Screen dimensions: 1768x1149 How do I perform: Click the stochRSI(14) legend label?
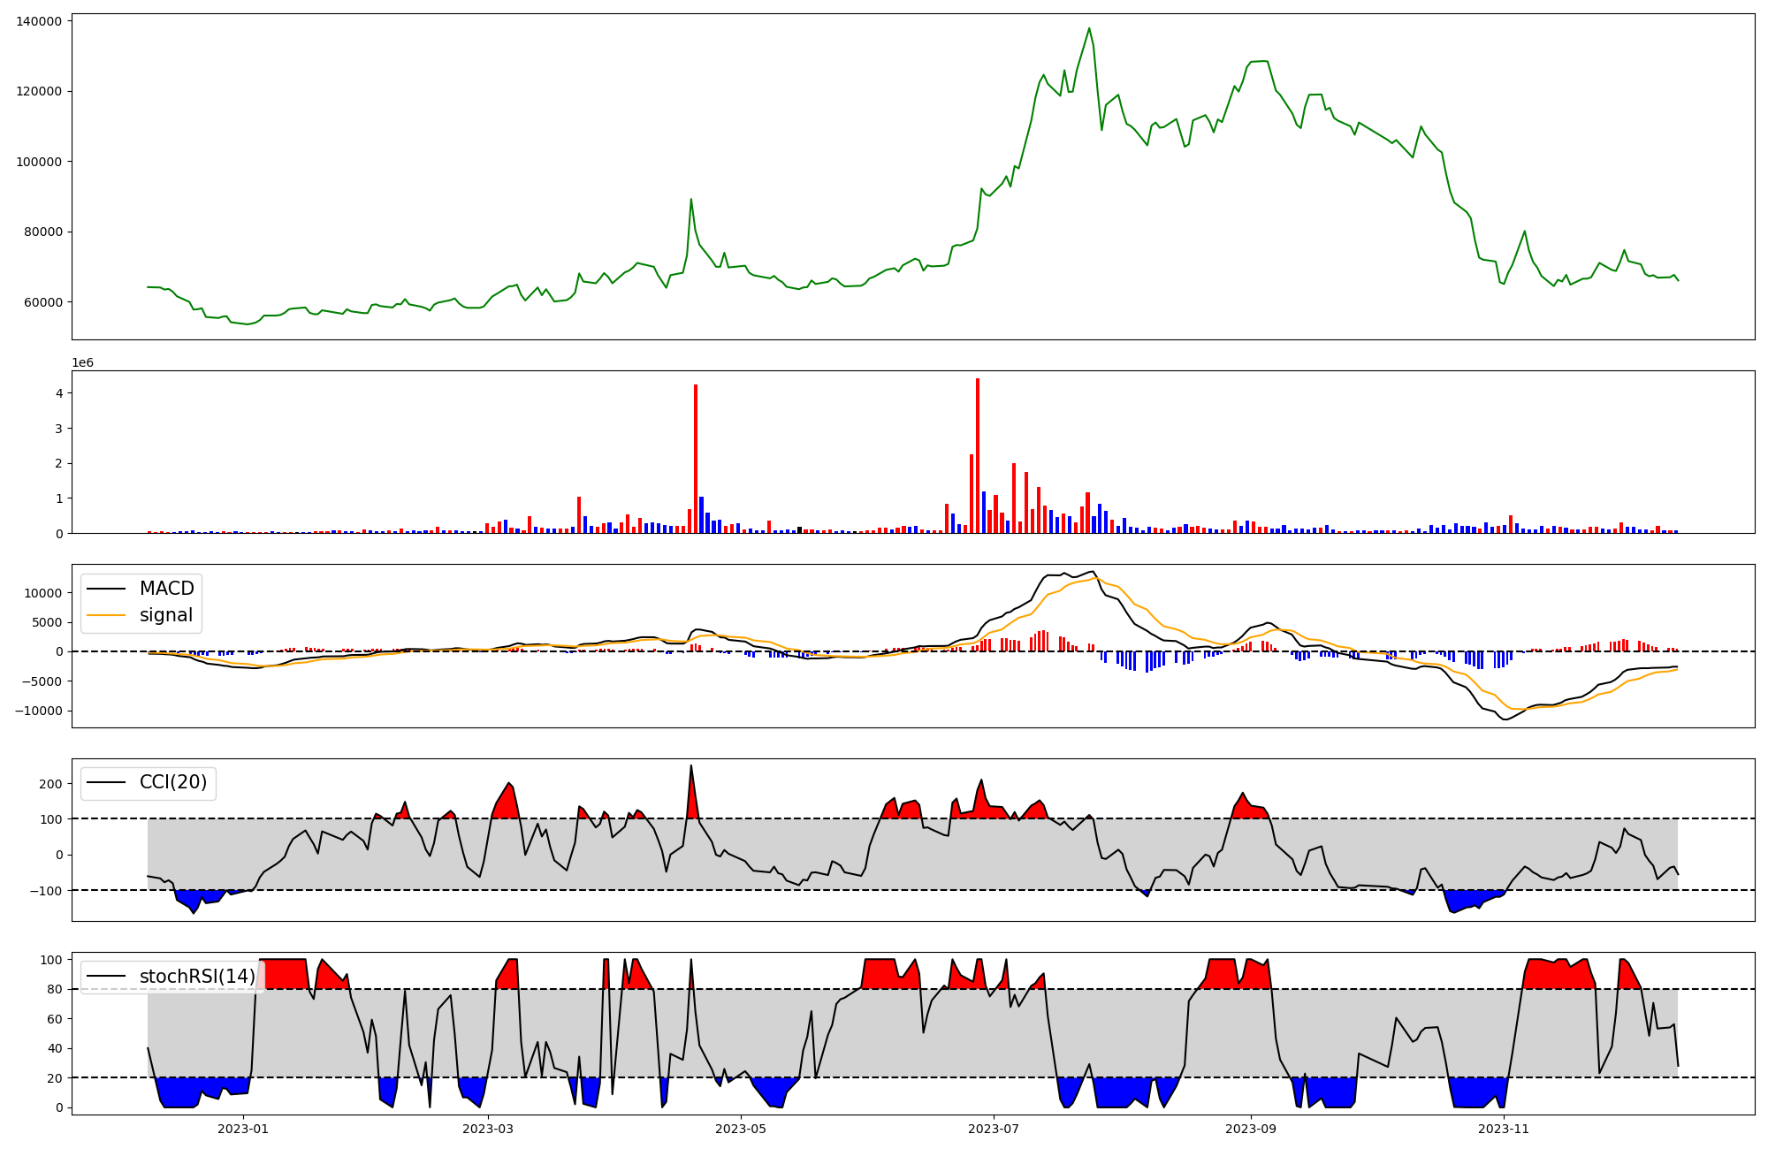click(x=197, y=977)
